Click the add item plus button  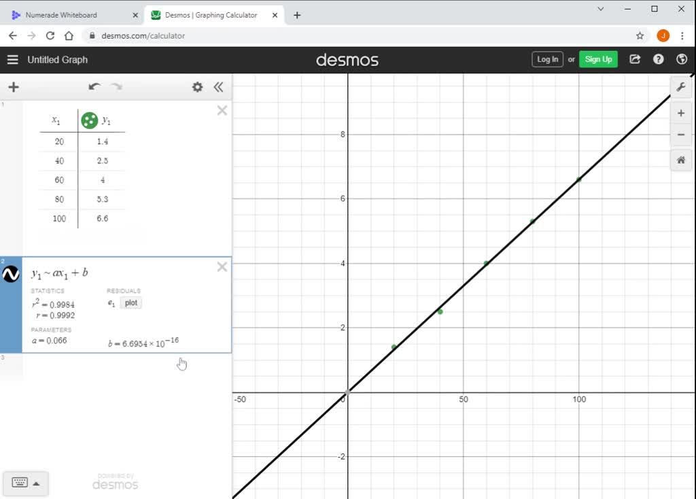pos(13,87)
